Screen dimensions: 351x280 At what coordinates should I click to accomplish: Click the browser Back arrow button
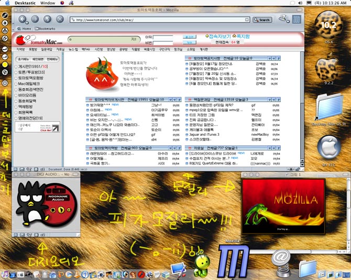[23, 19]
